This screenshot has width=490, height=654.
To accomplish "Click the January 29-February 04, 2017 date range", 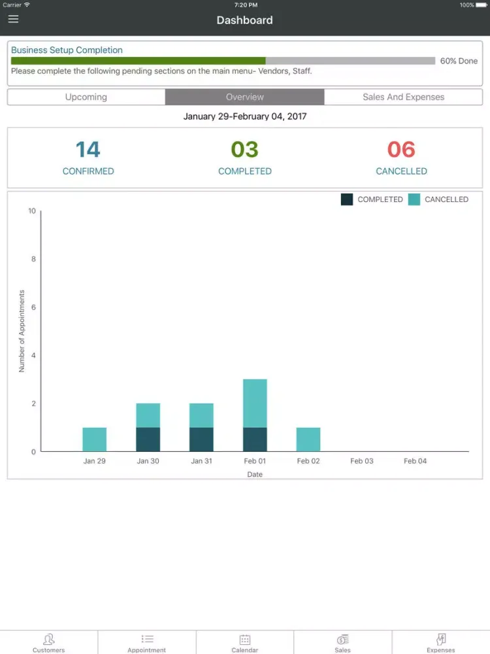I will click(x=245, y=116).
